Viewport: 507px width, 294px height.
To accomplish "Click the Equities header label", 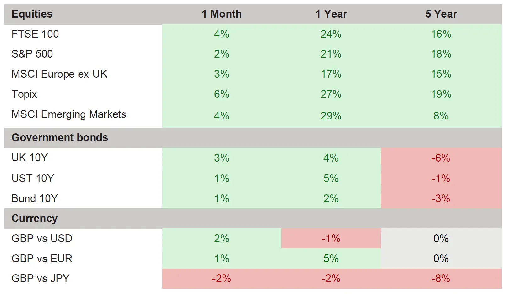I will (32, 14).
